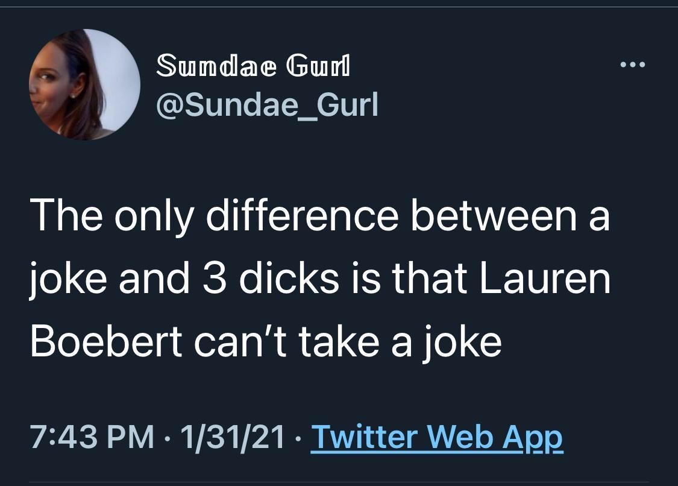Screen dimensions: 678x486
Task: Click the @Sundae_Gurl handle
Action: [x=267, y=104]
